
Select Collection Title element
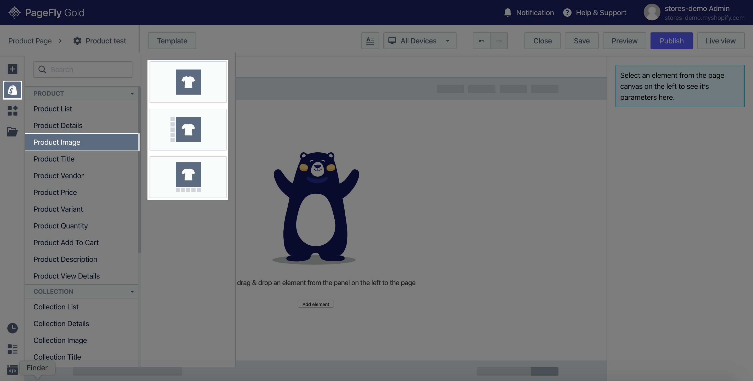tap(82, 357)
